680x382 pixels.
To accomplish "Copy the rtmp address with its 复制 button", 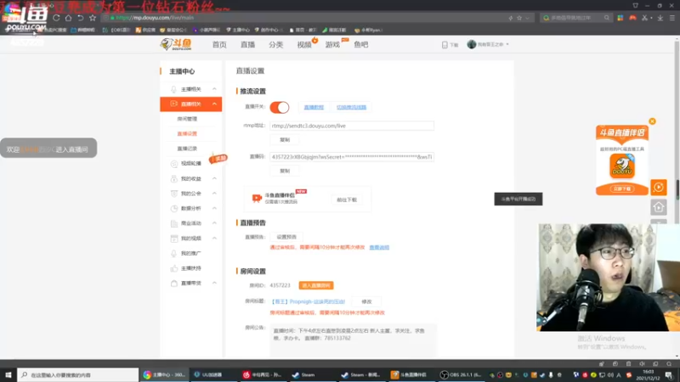I will 285,140.
